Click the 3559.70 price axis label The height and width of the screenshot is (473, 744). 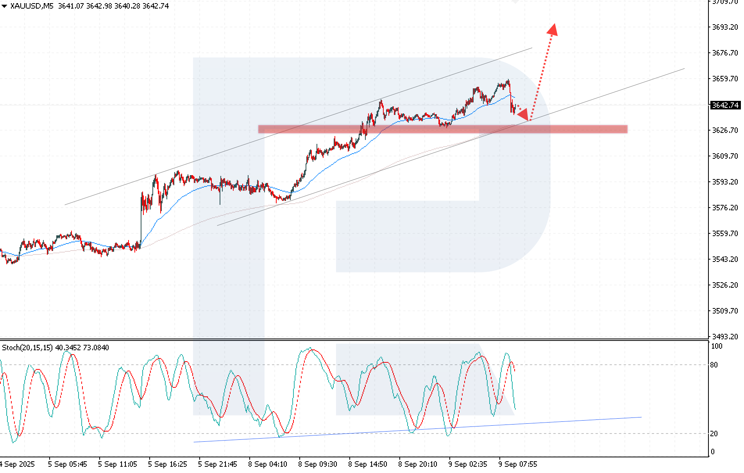[x=725, y=233]
